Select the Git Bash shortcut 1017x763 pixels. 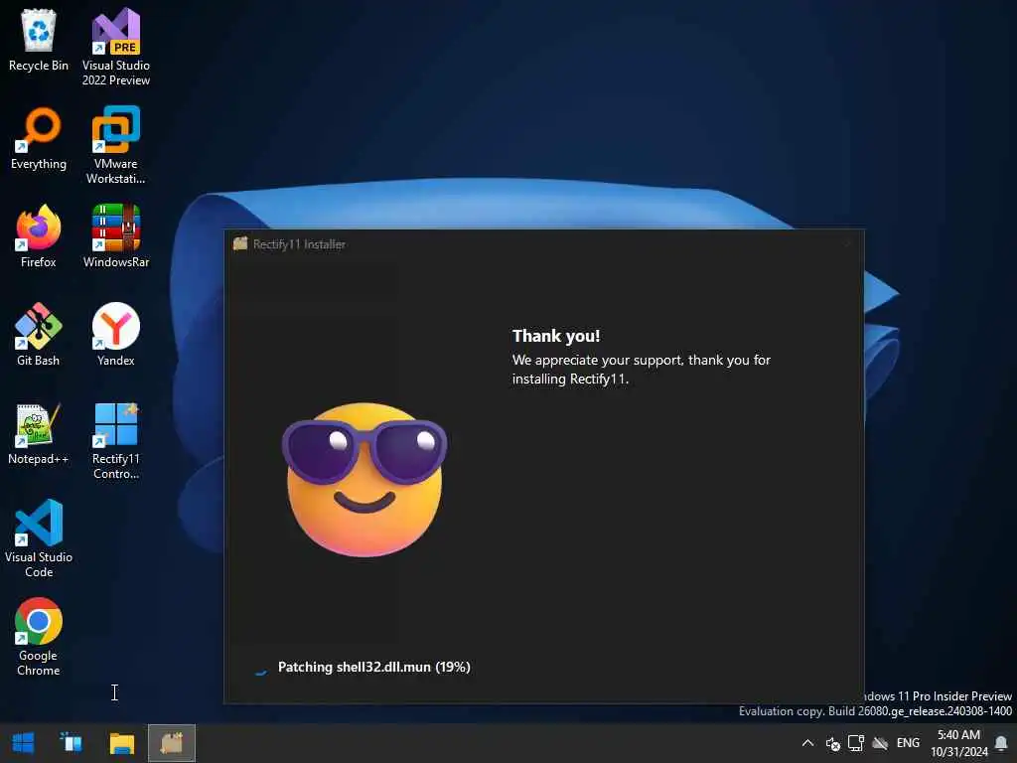coord(39,335)
